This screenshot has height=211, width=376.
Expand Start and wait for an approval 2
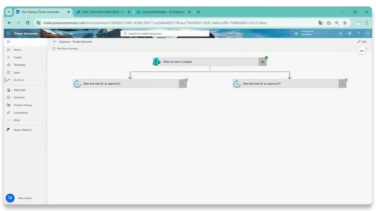(x=130, y=84)
